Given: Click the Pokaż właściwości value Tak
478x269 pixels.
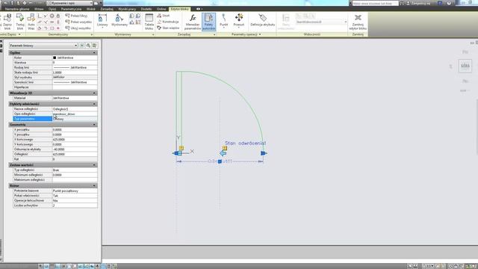Looking at the screenshot, I should (x=75, y=196).
